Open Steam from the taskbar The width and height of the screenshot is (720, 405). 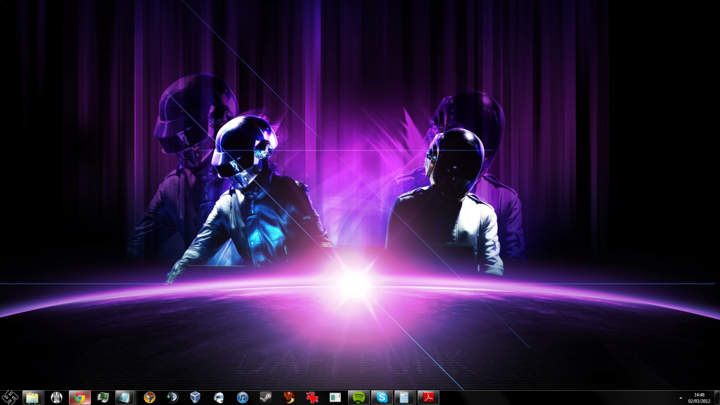pos(265,398)
